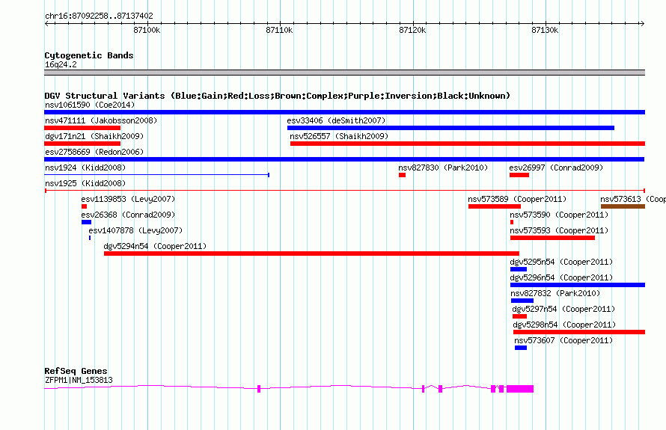Click nsv573607 (Cooper2011) label
666x430 pixels.
coord(563,340)
